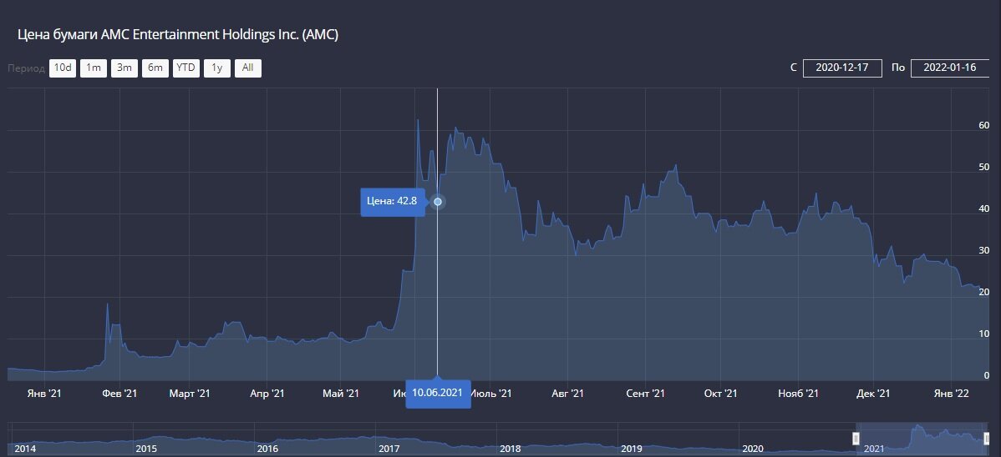Click 2018 in the navigator timeline

(x=510, y=449)
